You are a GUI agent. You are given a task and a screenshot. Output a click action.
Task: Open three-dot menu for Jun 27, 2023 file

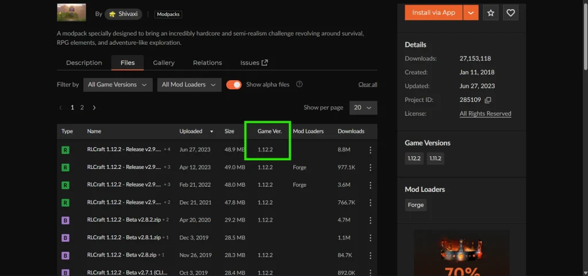[370, 150]
